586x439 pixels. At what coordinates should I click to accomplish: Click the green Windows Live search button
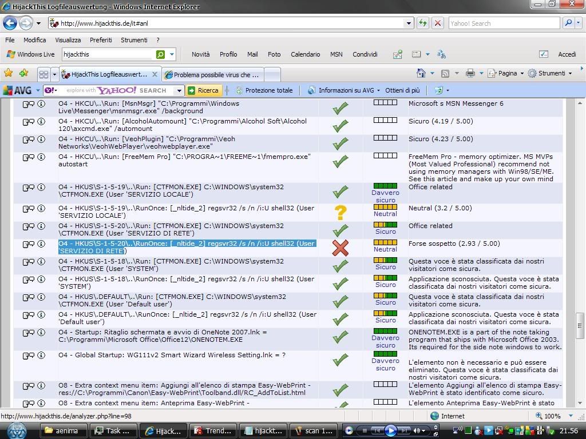160,54
